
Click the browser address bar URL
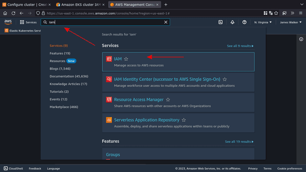pyautogui.click(x=108, y=13)
